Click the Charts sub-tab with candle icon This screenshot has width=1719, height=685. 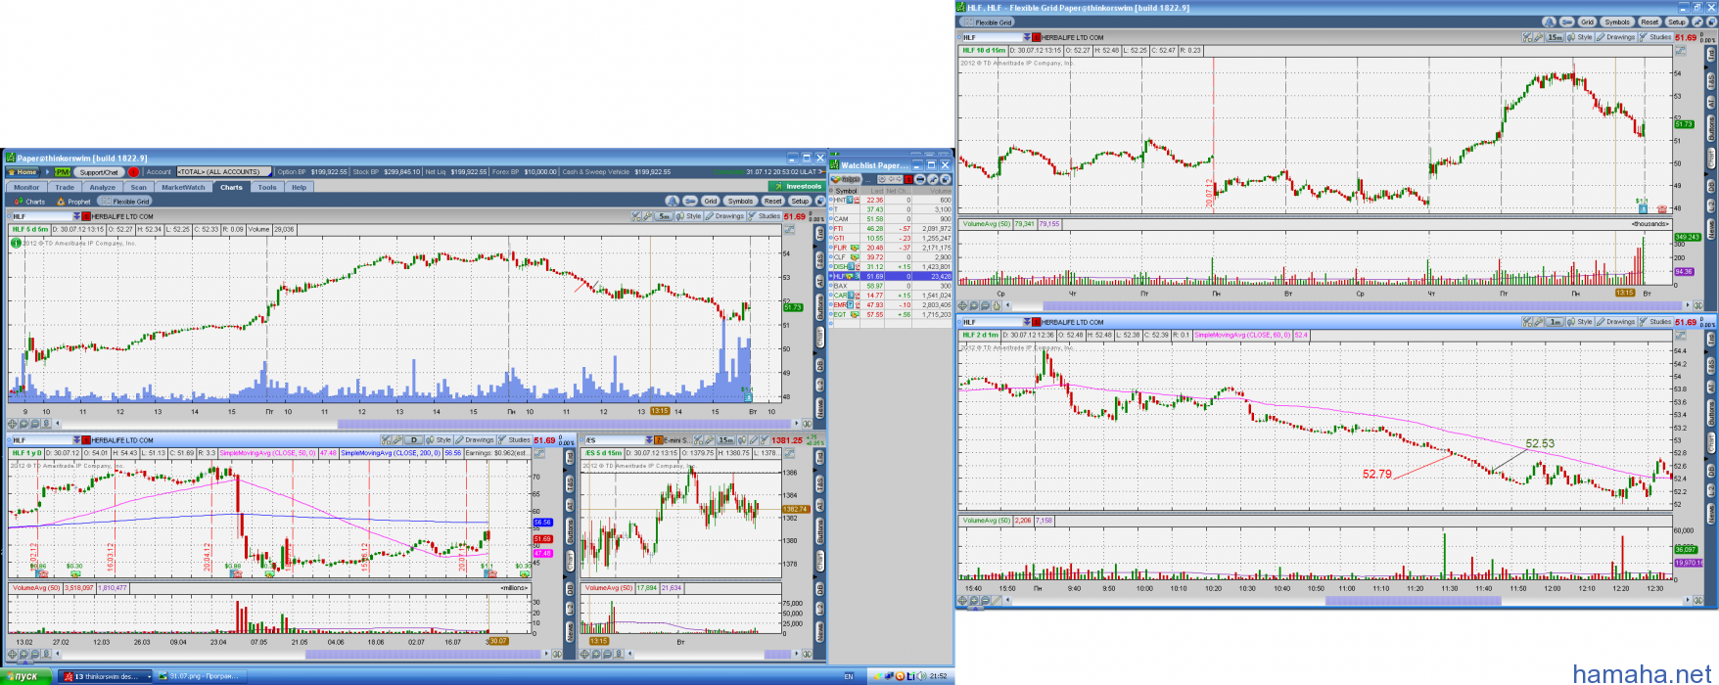29,202
